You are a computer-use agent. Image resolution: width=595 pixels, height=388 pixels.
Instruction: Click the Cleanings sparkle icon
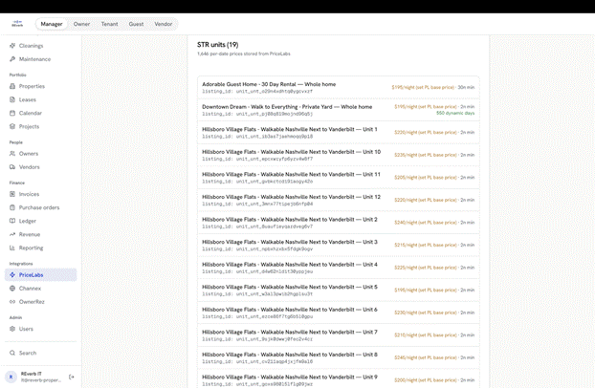click(12, 46)
